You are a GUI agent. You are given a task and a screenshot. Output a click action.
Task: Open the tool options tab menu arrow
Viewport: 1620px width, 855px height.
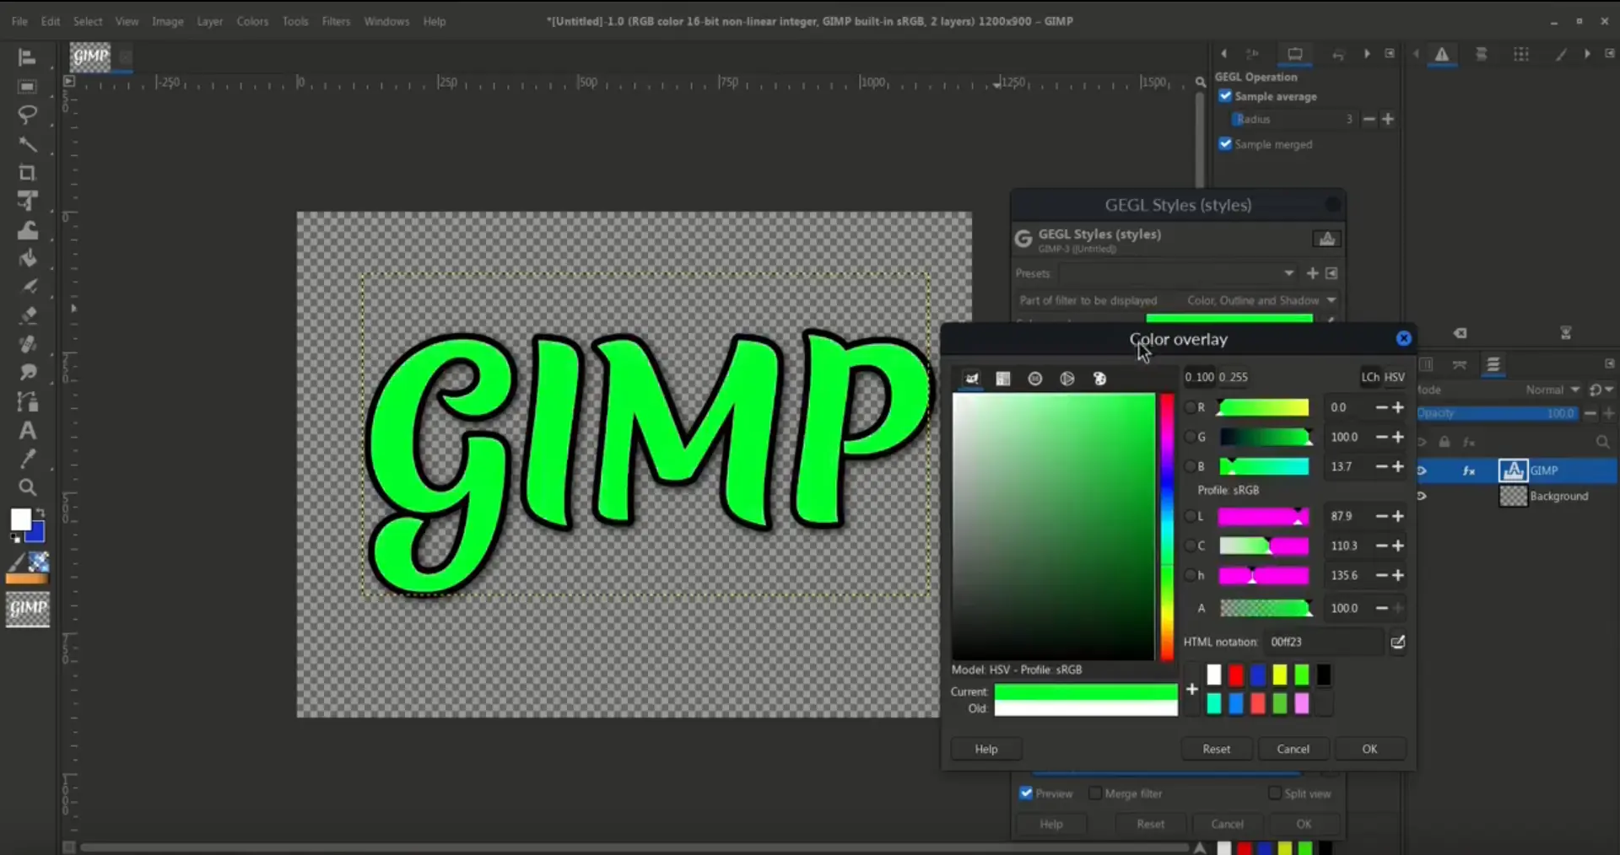pos(1390,54)
